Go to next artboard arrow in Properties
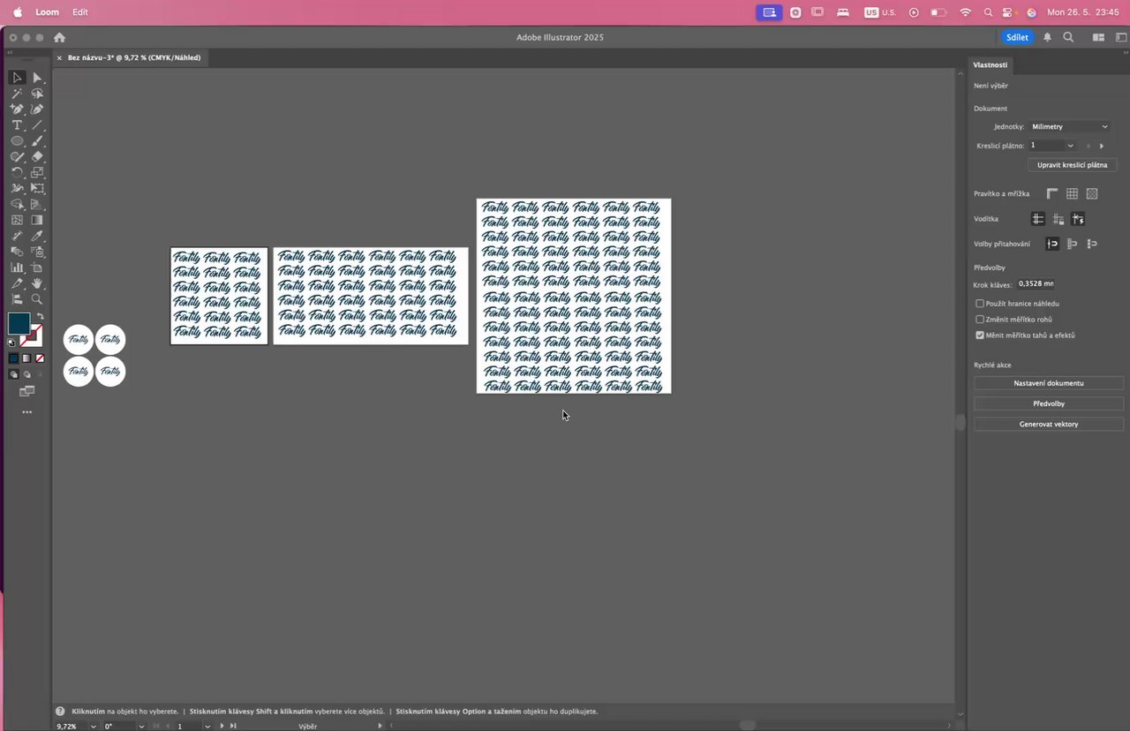Screen dimensions: 1130x731 (x=1102, y=146)
